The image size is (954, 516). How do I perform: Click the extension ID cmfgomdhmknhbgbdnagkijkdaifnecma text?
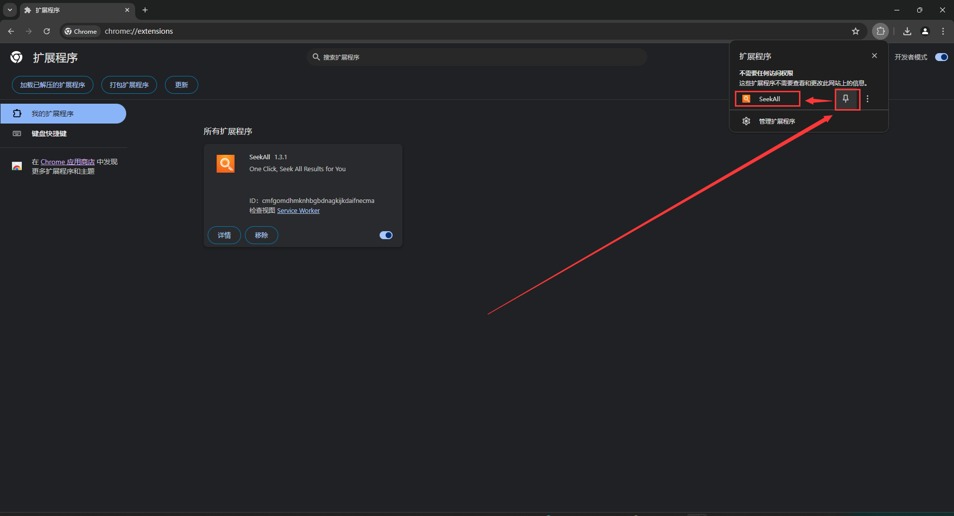click(318, 201)
